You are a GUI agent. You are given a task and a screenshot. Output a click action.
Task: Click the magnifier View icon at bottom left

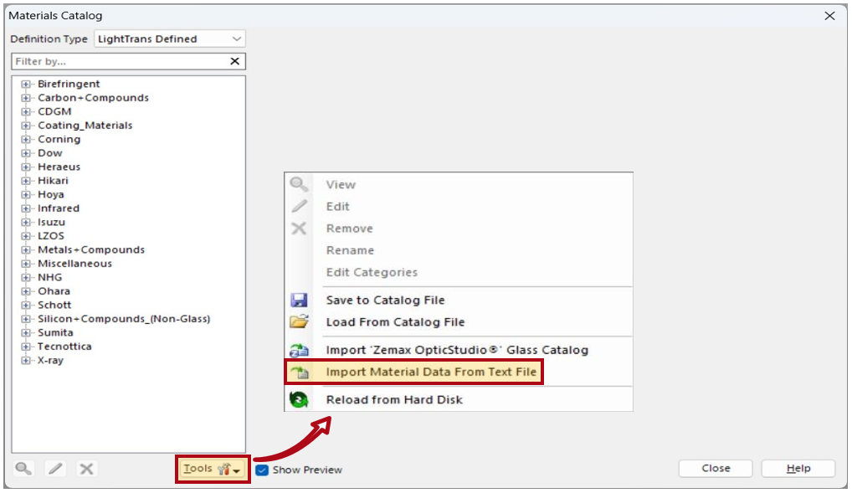coord(23,469)
